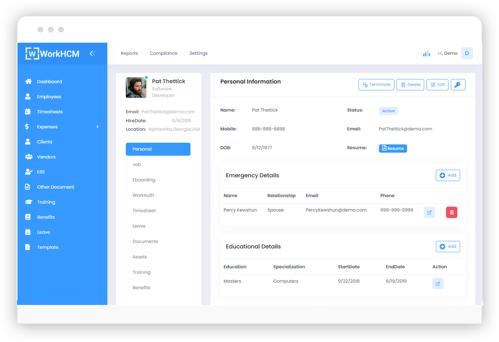Edit Percy Kewshun emergency contact
The image size is (499, 342).
coord(429,212)
